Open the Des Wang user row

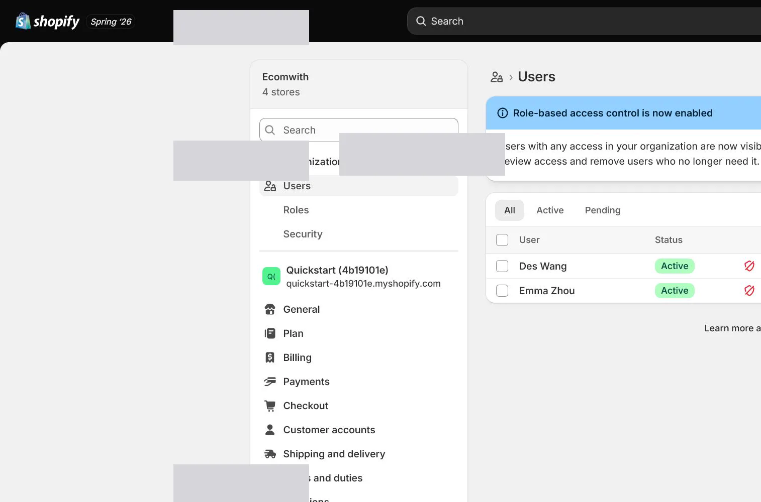[x=624, y=266]
